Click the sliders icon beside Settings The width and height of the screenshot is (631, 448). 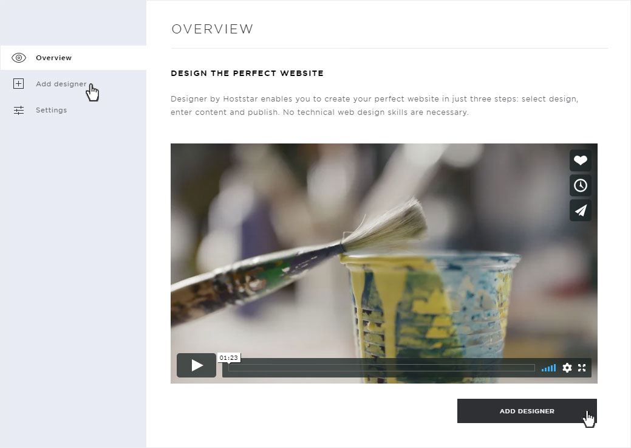tap(18, 110)
